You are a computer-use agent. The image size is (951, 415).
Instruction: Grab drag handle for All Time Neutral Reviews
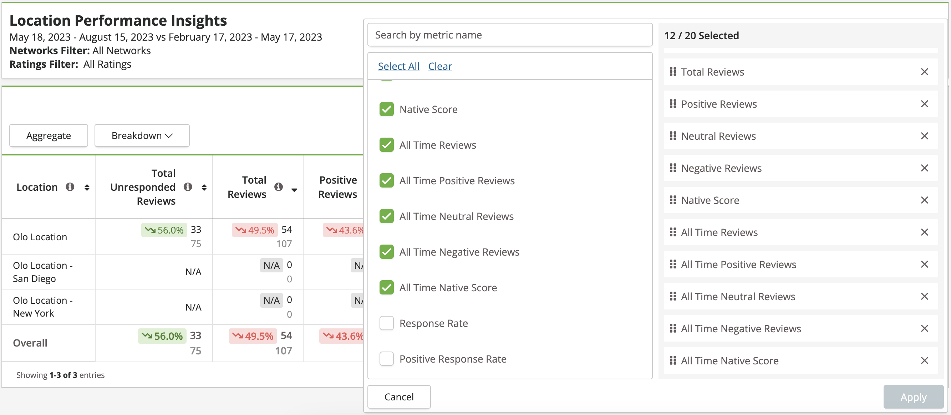673,296
